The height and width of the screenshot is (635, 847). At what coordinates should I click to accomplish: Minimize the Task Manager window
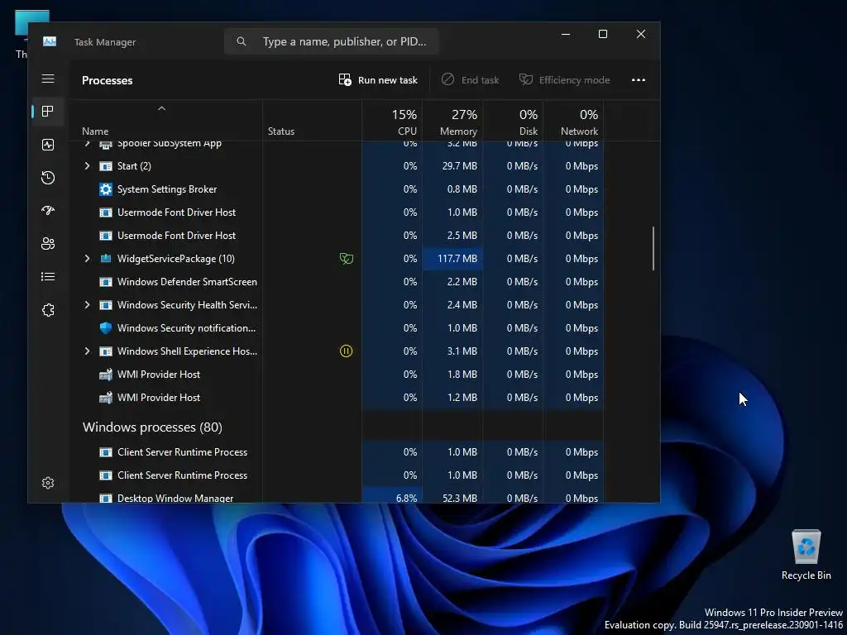(566, 34)
